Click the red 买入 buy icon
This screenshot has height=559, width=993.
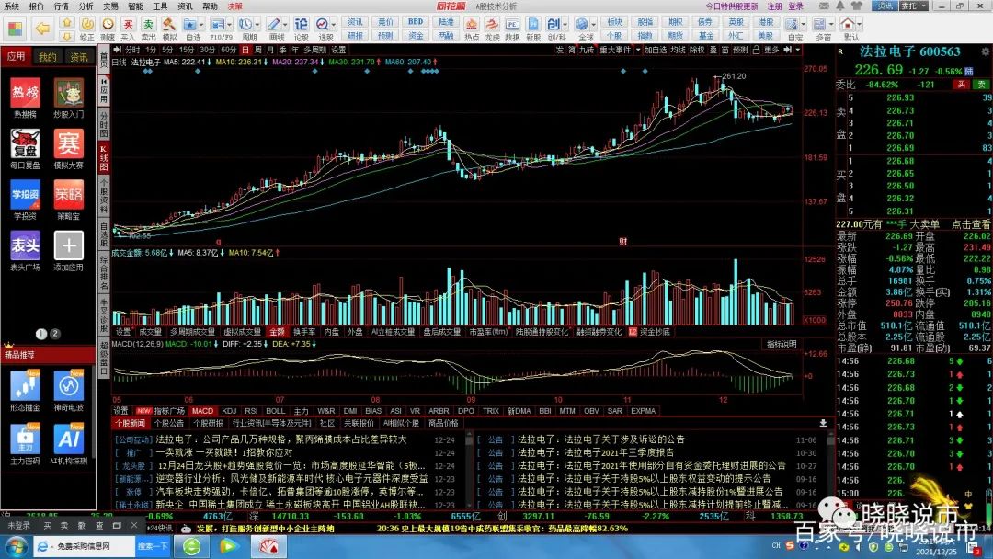(128, 24)
